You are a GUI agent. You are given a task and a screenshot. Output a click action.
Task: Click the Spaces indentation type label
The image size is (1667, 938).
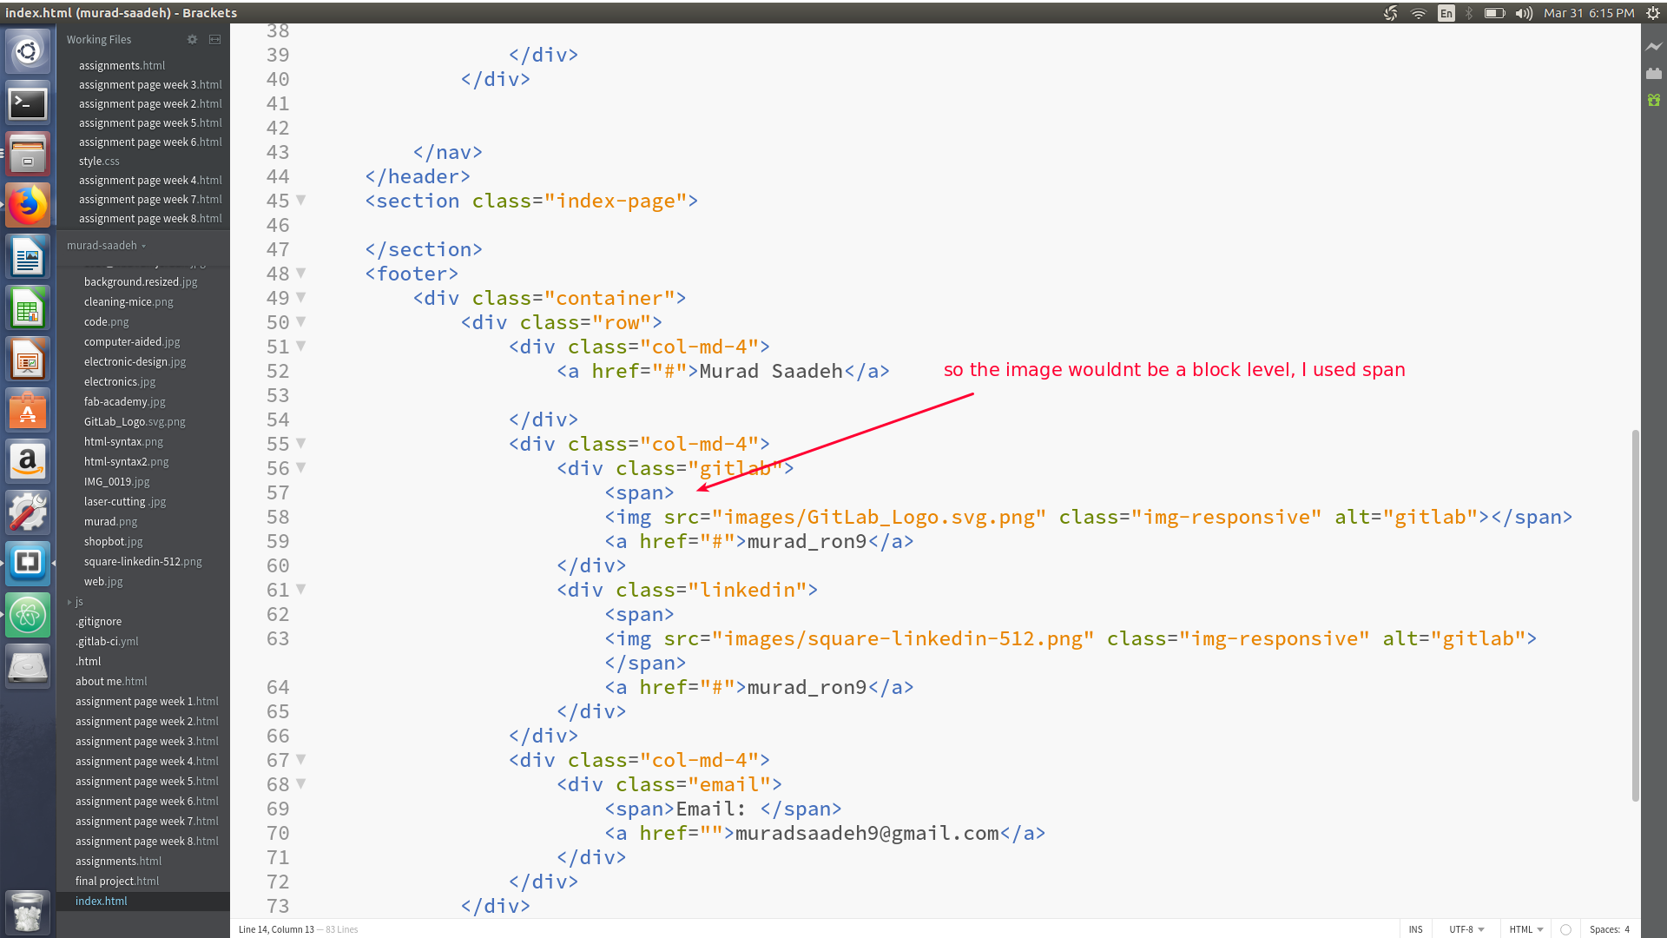(1604, 929)
